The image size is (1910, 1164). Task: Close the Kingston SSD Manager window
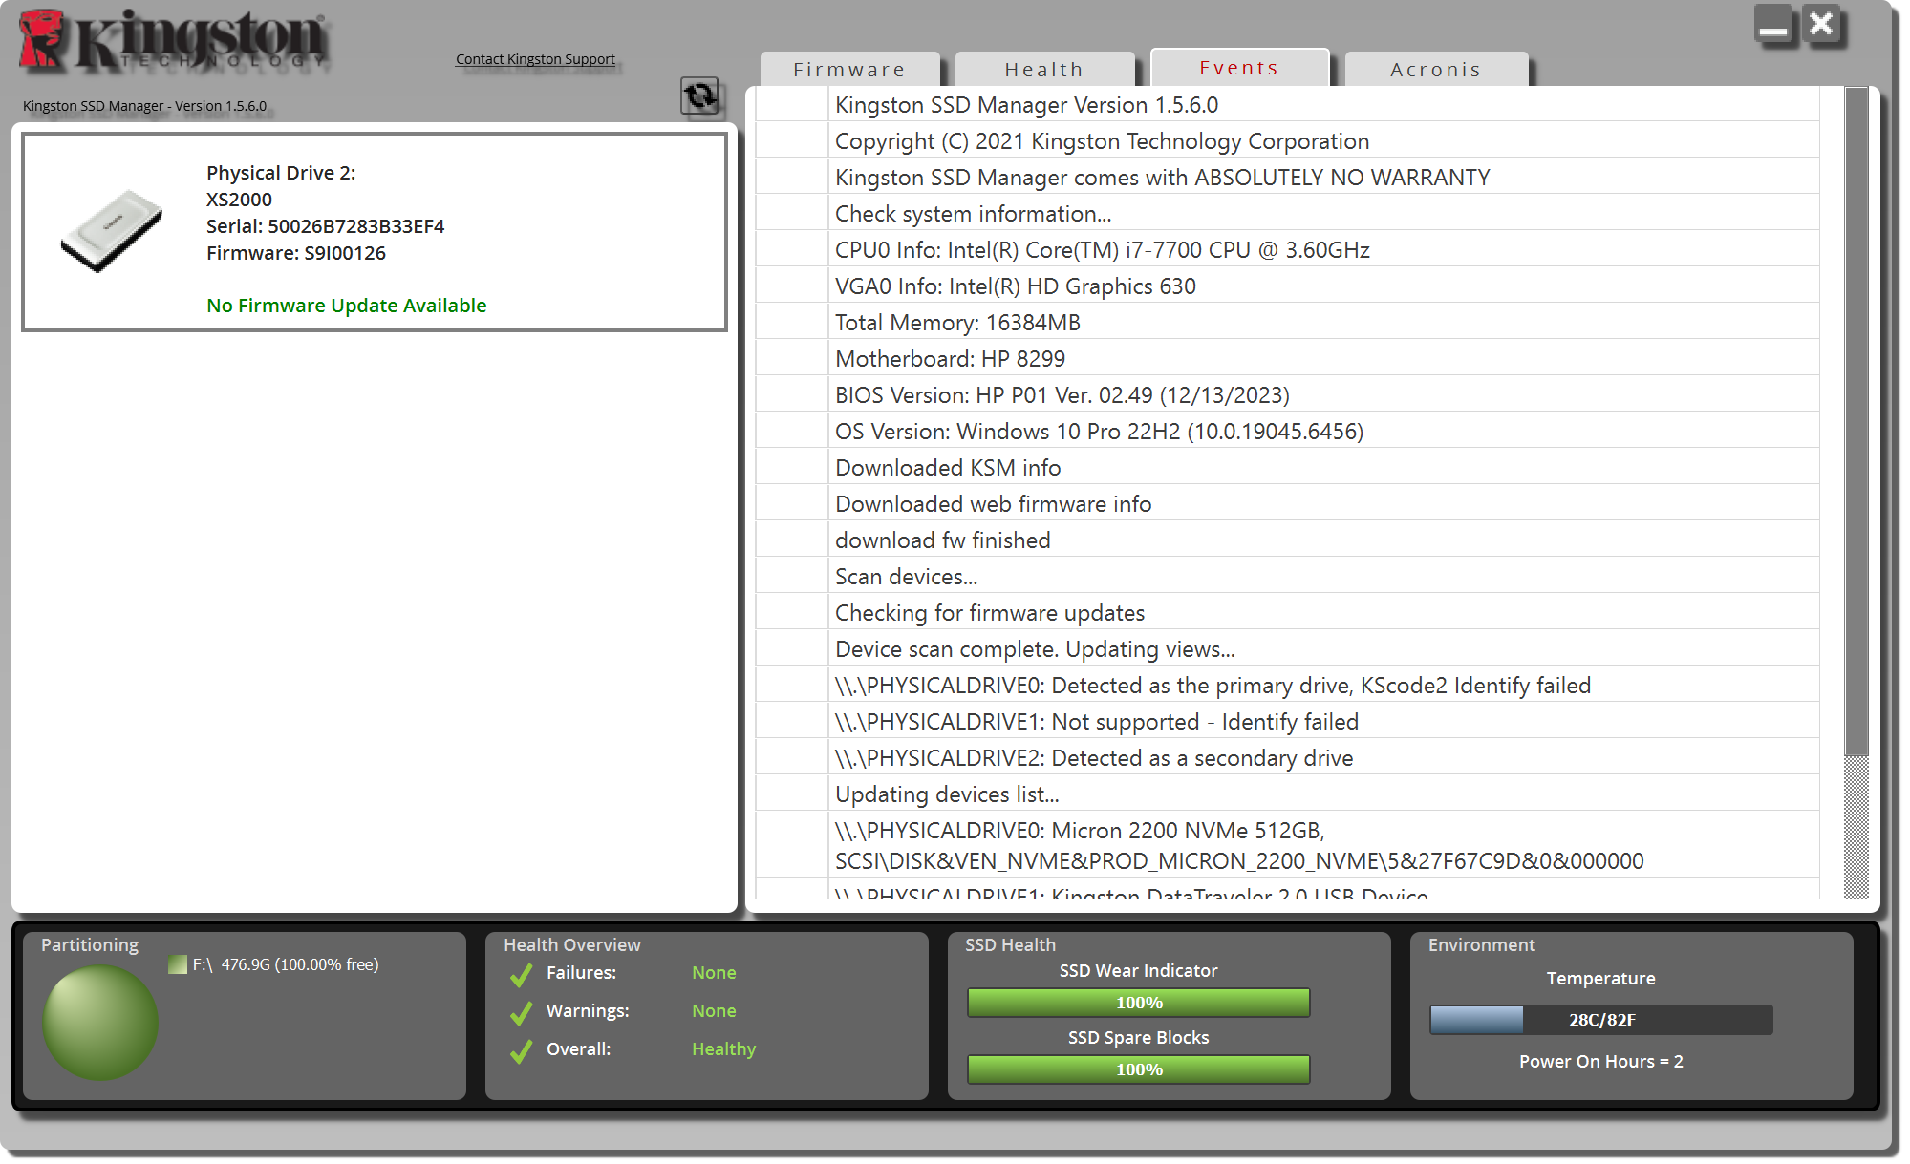point(1822,24)
